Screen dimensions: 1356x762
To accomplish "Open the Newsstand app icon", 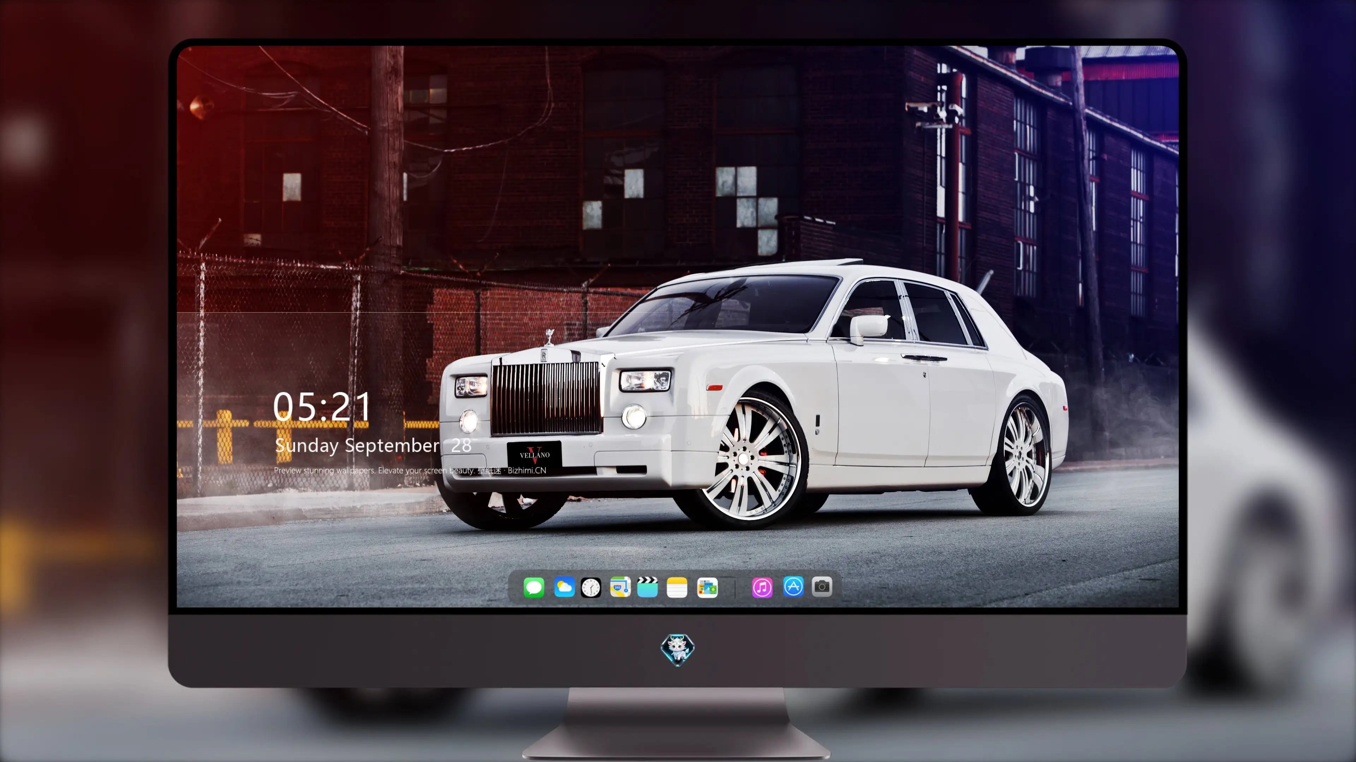I will 707,587.
